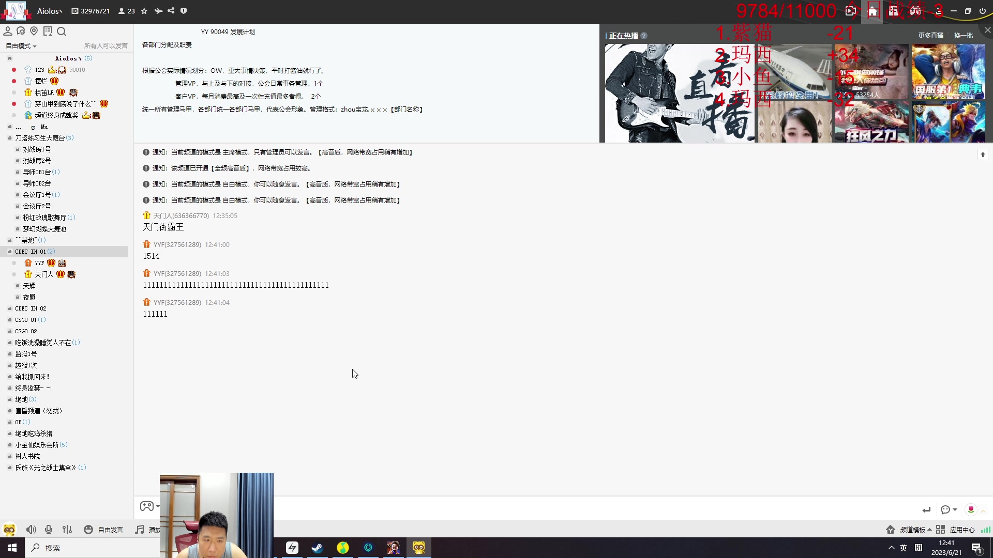The image size is (993, 558).
Task: Click 换一批 to refresh streams
Action: click(963, 36)
